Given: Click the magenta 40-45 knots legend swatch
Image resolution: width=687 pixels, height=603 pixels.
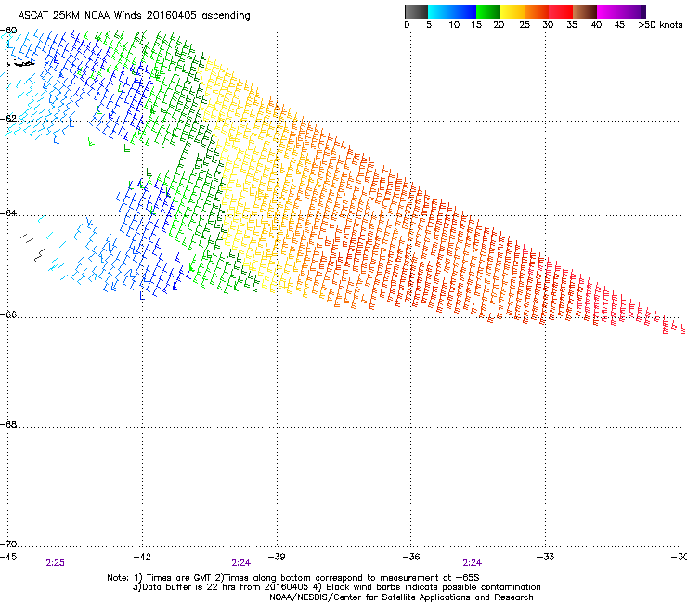Looking at the screenshot, I should [x=609, y=11].
